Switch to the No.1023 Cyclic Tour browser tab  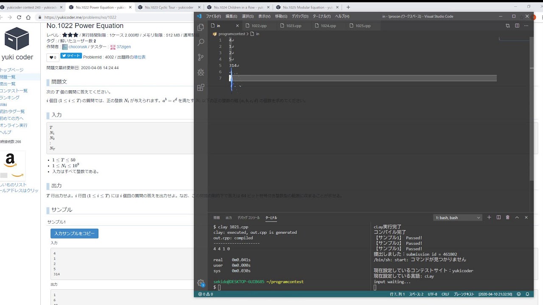click(169, 7)
